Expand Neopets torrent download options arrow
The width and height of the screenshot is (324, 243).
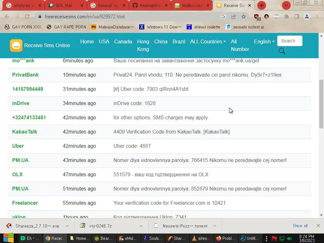click(215, 226)
